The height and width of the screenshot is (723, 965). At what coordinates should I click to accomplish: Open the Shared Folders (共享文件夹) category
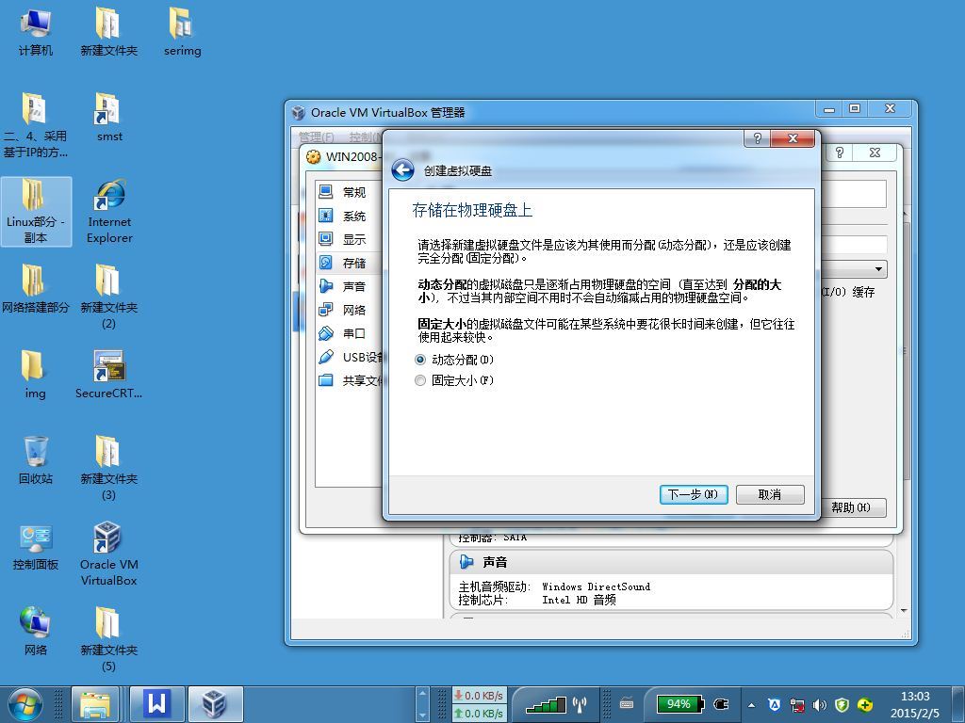point(351,380)
